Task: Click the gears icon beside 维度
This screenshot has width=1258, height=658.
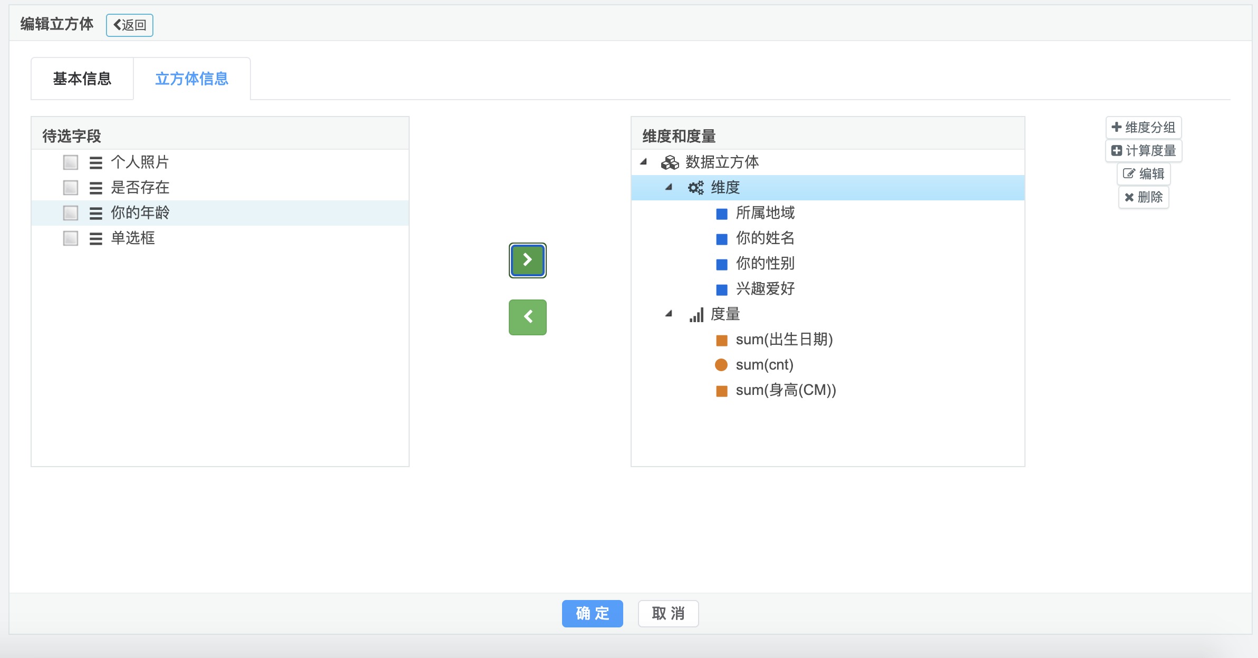Action: 695,188
